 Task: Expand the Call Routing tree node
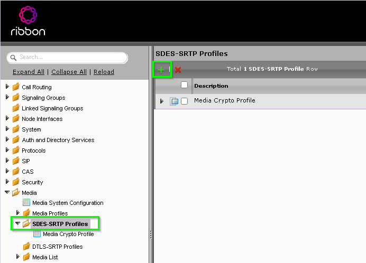pos(7,87)
